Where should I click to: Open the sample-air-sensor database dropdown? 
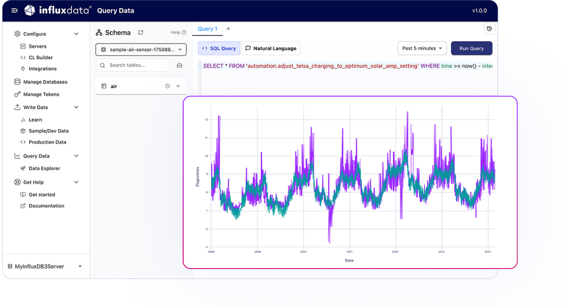tap(140, 50)
